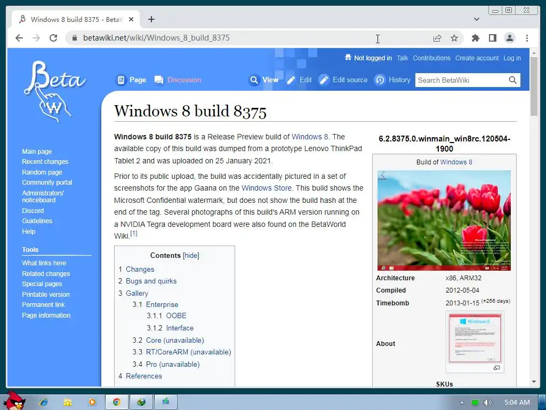
Task: Open Special pages link
Action: [42, 284]
